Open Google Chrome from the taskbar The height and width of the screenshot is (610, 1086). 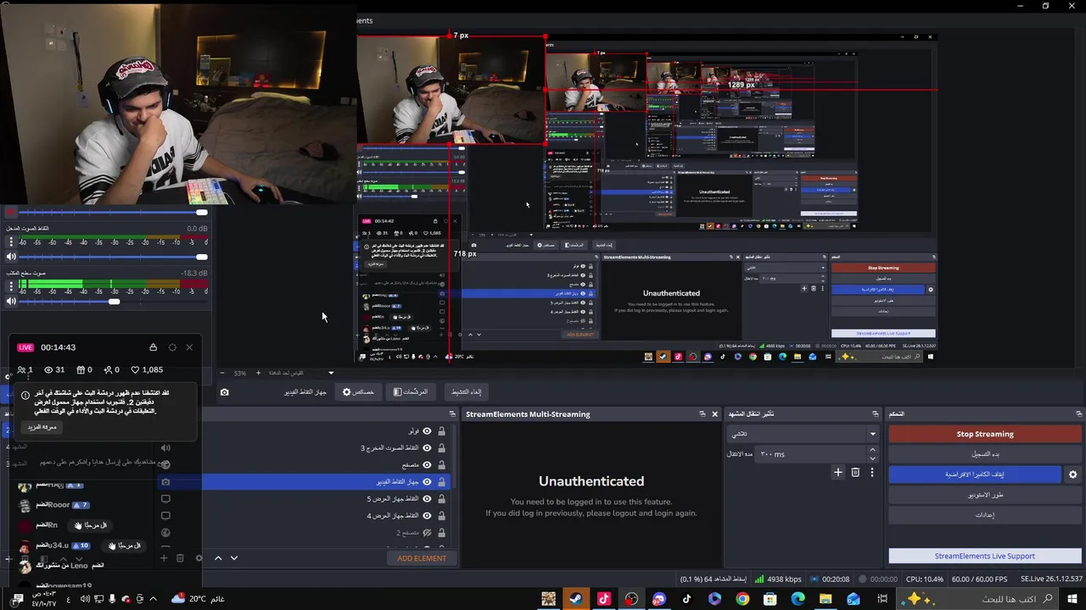[x=742, y=599]
